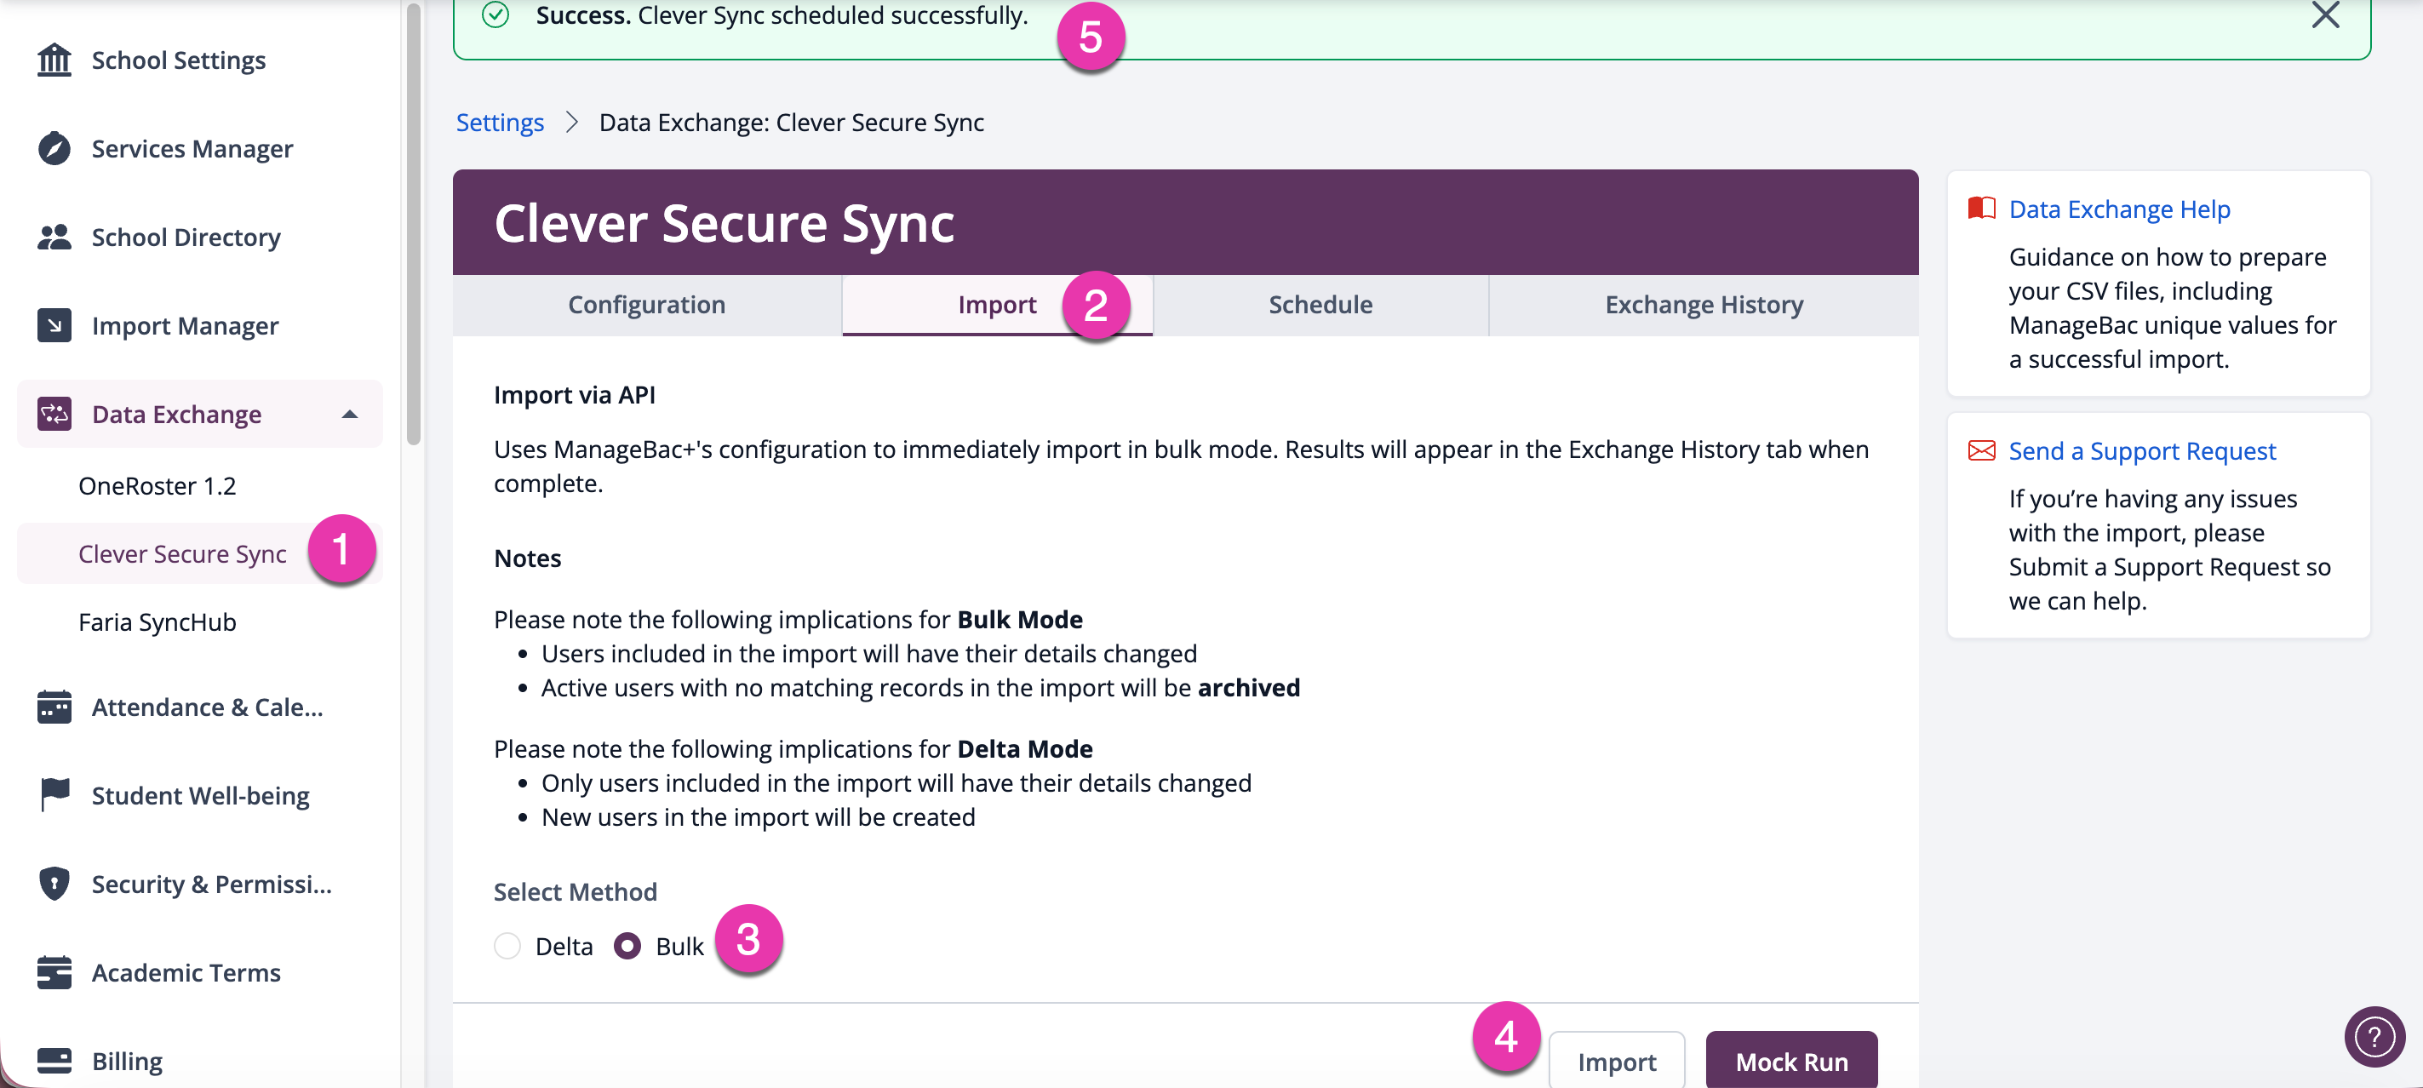Click the Import button
This screenshot has width=2423, height=1088.
coord(1617,1062)
